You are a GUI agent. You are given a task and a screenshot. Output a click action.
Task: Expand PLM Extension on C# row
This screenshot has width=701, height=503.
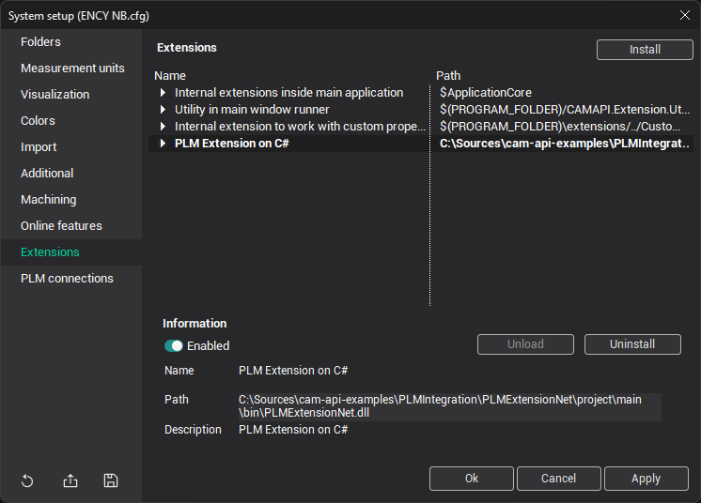click(x=163, y=144)
